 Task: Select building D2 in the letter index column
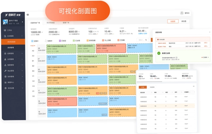pyautogui.click(x=34, y=96)
